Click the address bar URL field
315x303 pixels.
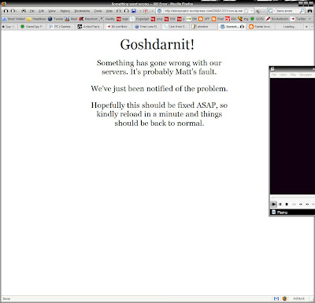tap(203, 11)
